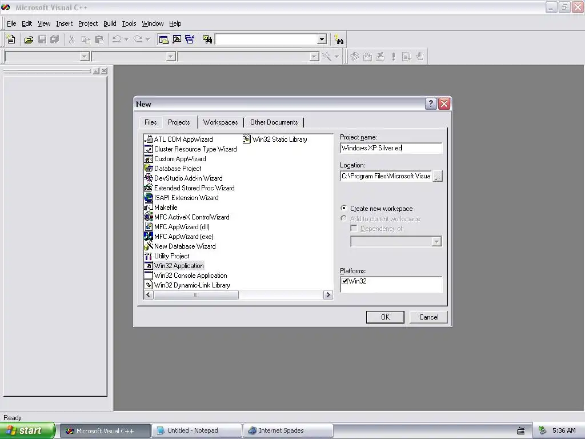Switch to Untitled - Notepad taskbar button

(197, 431)
